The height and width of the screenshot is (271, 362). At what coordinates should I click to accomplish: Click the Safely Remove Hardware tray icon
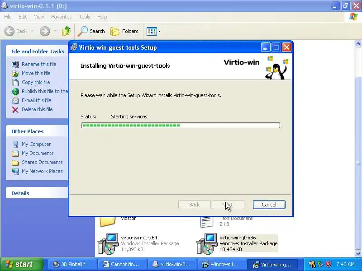(x=320, y=264)
